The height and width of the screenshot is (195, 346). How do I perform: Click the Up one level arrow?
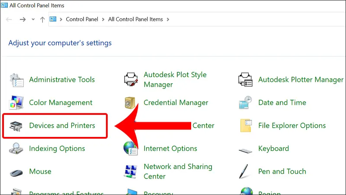(42, 19)
